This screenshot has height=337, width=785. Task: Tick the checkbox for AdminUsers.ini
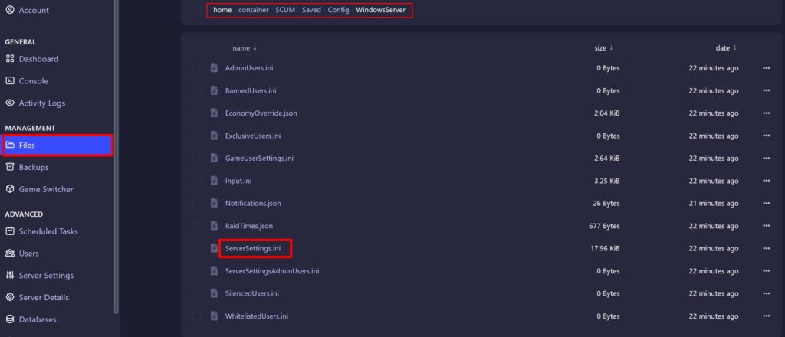[197, 68]
